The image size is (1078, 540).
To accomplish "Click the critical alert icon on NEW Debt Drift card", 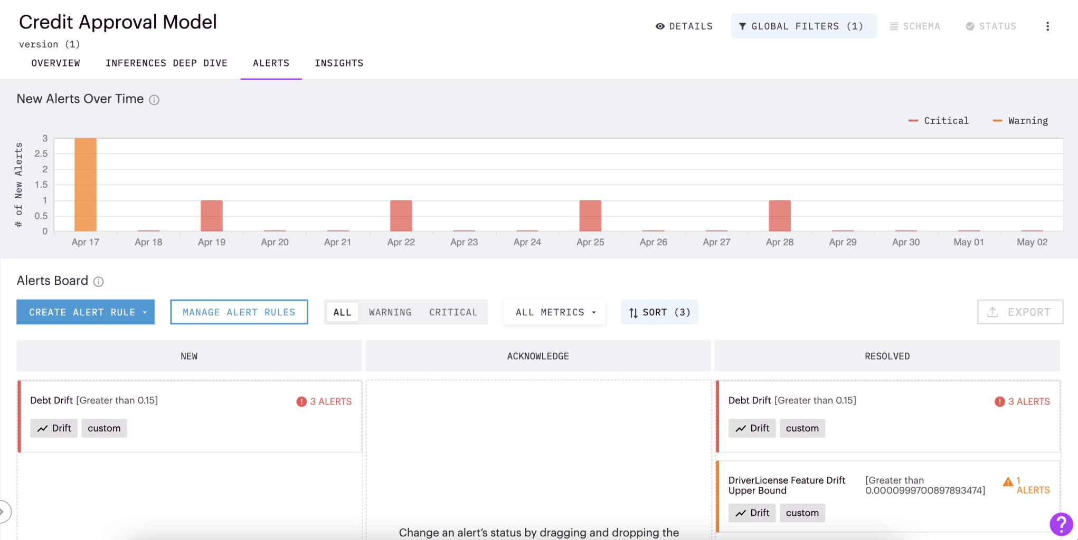I will [x=301, y=402].
